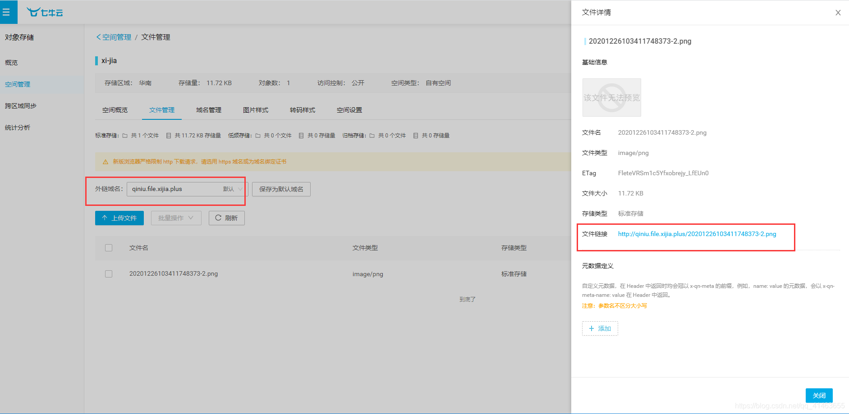The width and height of the screenshot is (849, 414).
Task: Click the 存储量: 11.72 KB bucket info
Action: click(205, 83)
